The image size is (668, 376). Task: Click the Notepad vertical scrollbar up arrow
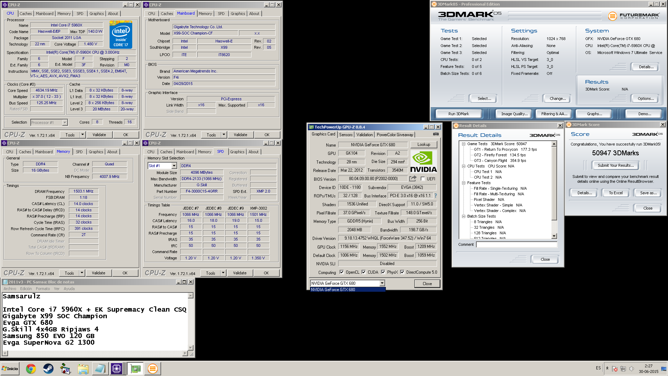click(190, 296)
